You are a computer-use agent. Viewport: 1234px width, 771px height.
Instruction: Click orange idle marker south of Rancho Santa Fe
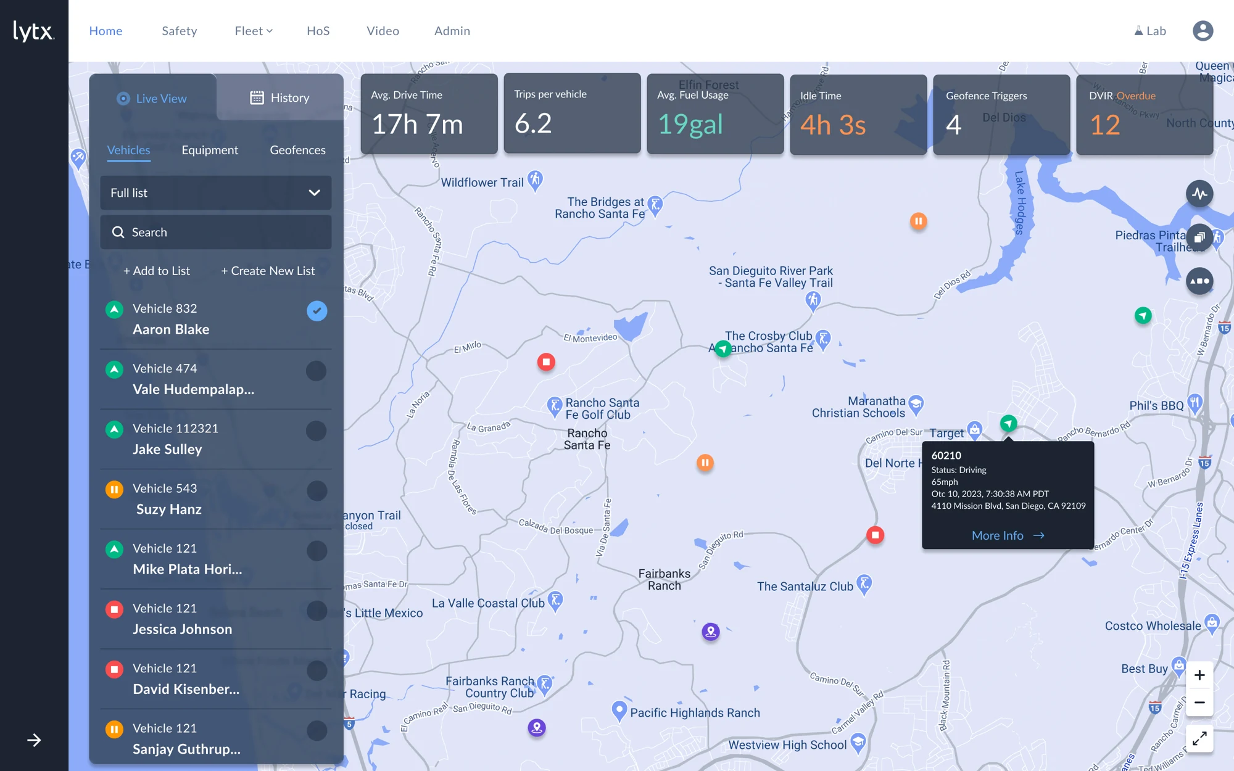705,463
